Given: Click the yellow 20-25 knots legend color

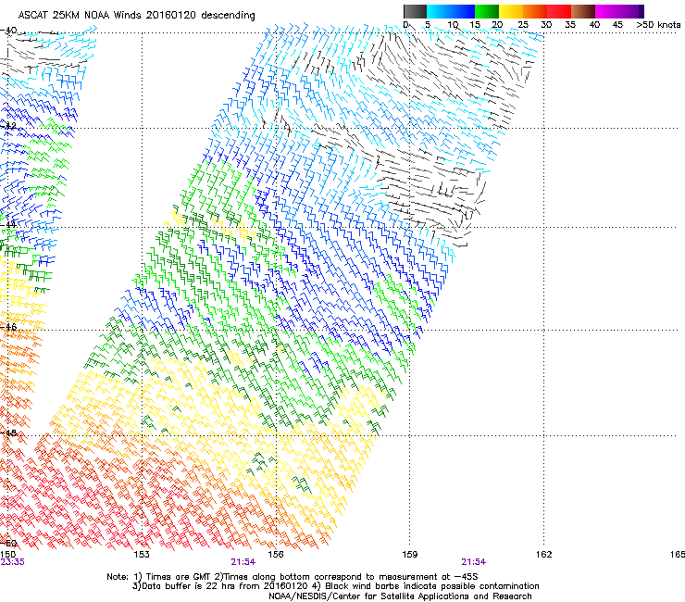Looking at the screenshot, I should tap(511, 11).
